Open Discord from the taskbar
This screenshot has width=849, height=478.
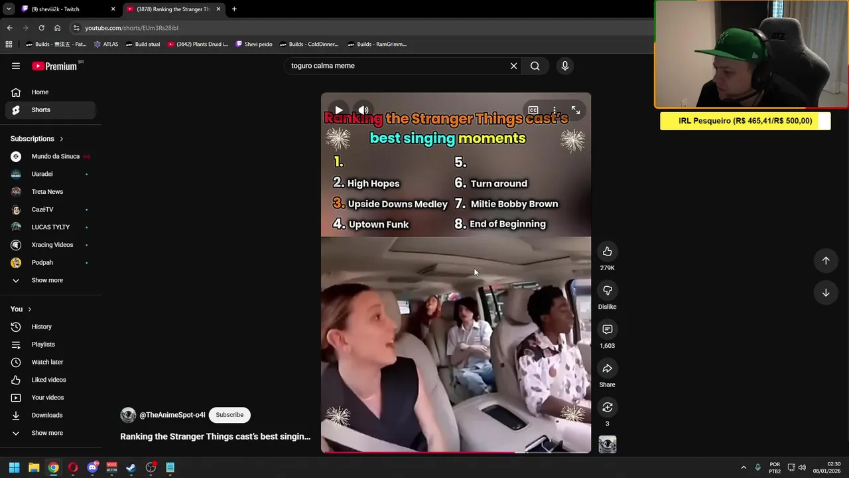[x=92, y=467]
